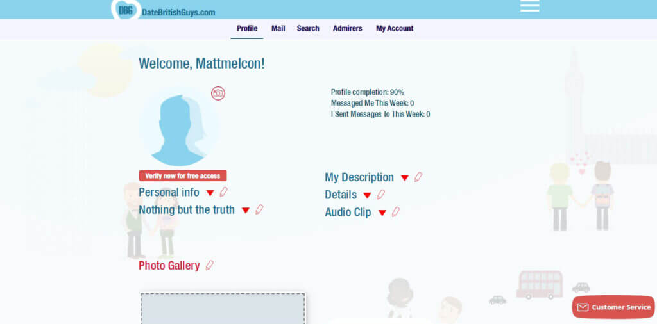Image resolution: width=657 pixels, height=324 pixels.
Task: Edit Personal info with the pencil icon
Action: [x=224, y=192]
